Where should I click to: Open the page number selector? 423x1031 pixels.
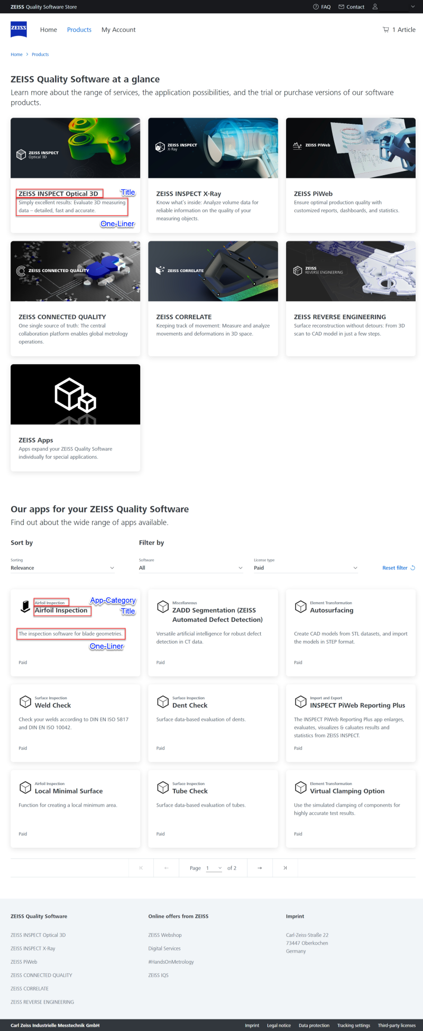click(x=214, y=868)
